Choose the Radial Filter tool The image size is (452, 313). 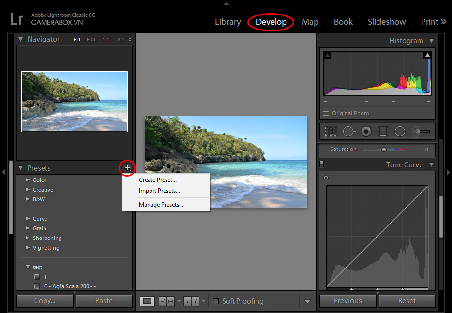point(400,131)
